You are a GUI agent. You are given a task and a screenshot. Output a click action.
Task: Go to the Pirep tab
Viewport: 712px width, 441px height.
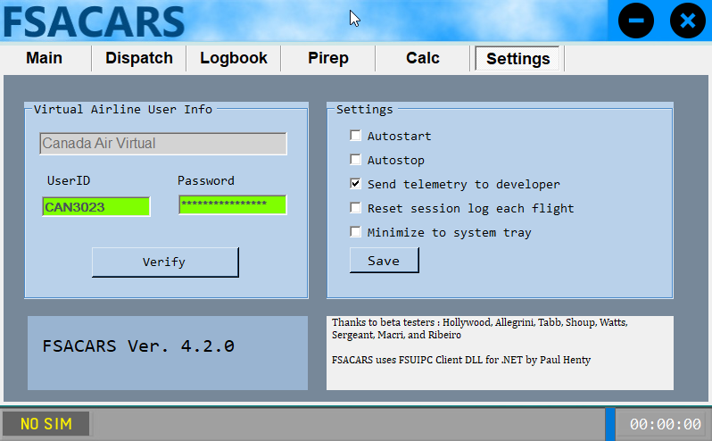tap(328, 58)
